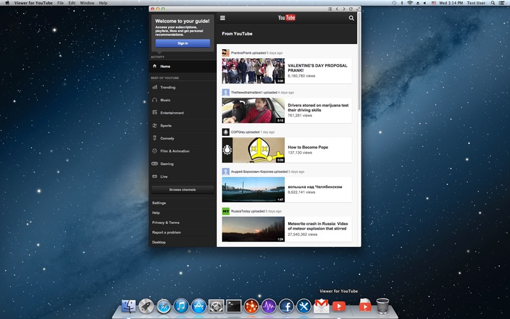Click title 'вспышка над Челябинском'

click(315, 187)
